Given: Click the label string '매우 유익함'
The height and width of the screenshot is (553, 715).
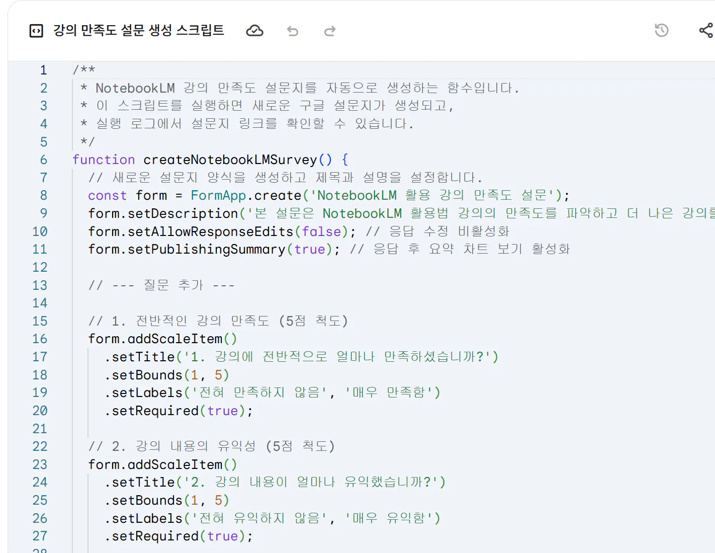Looking at the screenshot, I should [x=389, y=518].
